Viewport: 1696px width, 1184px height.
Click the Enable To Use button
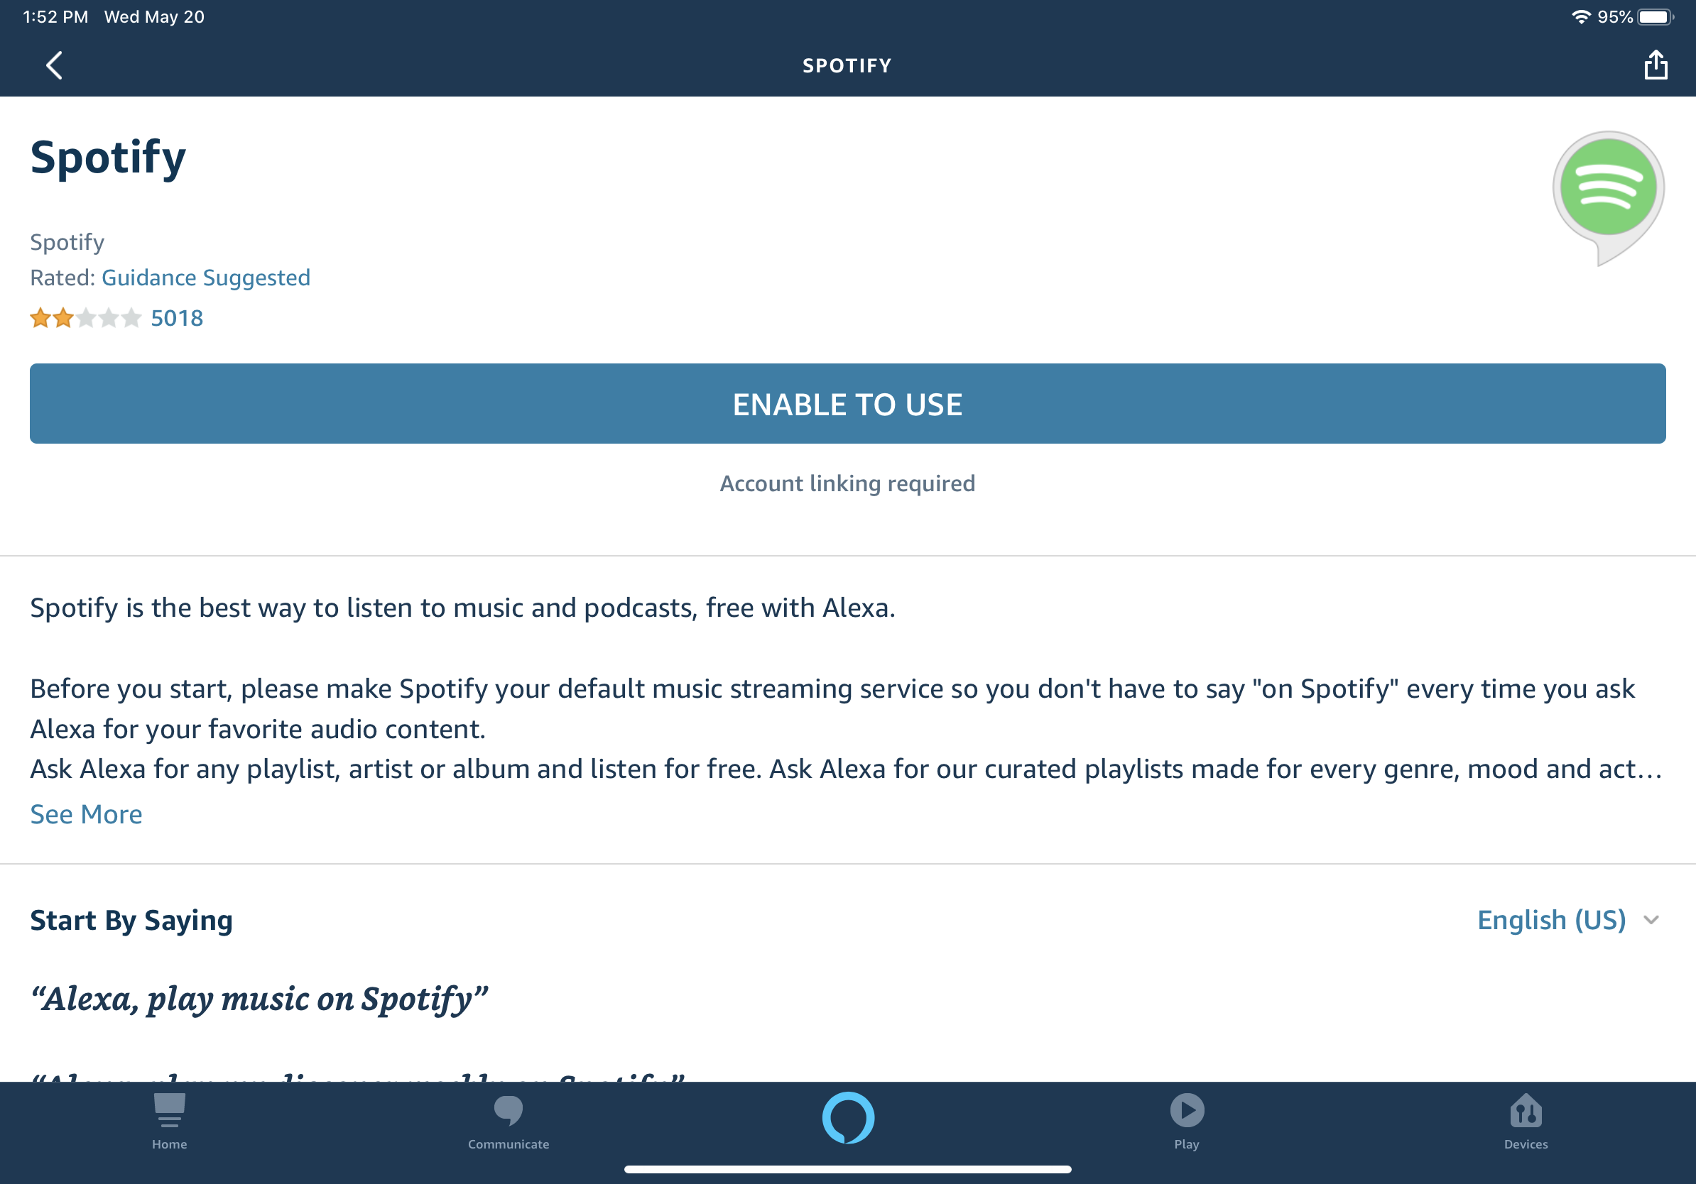tap(848, 403)
